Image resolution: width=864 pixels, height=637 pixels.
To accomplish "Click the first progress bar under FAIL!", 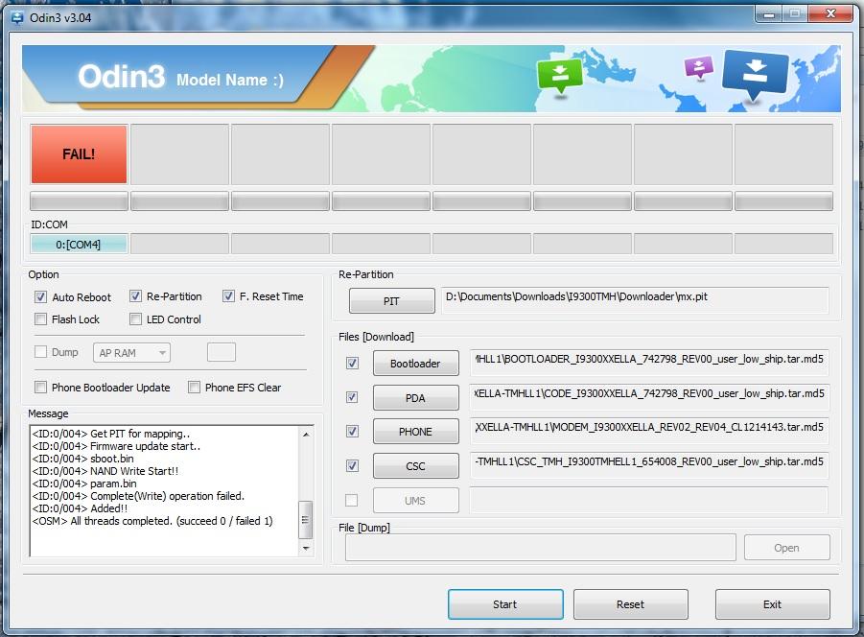I will (79, 201).
